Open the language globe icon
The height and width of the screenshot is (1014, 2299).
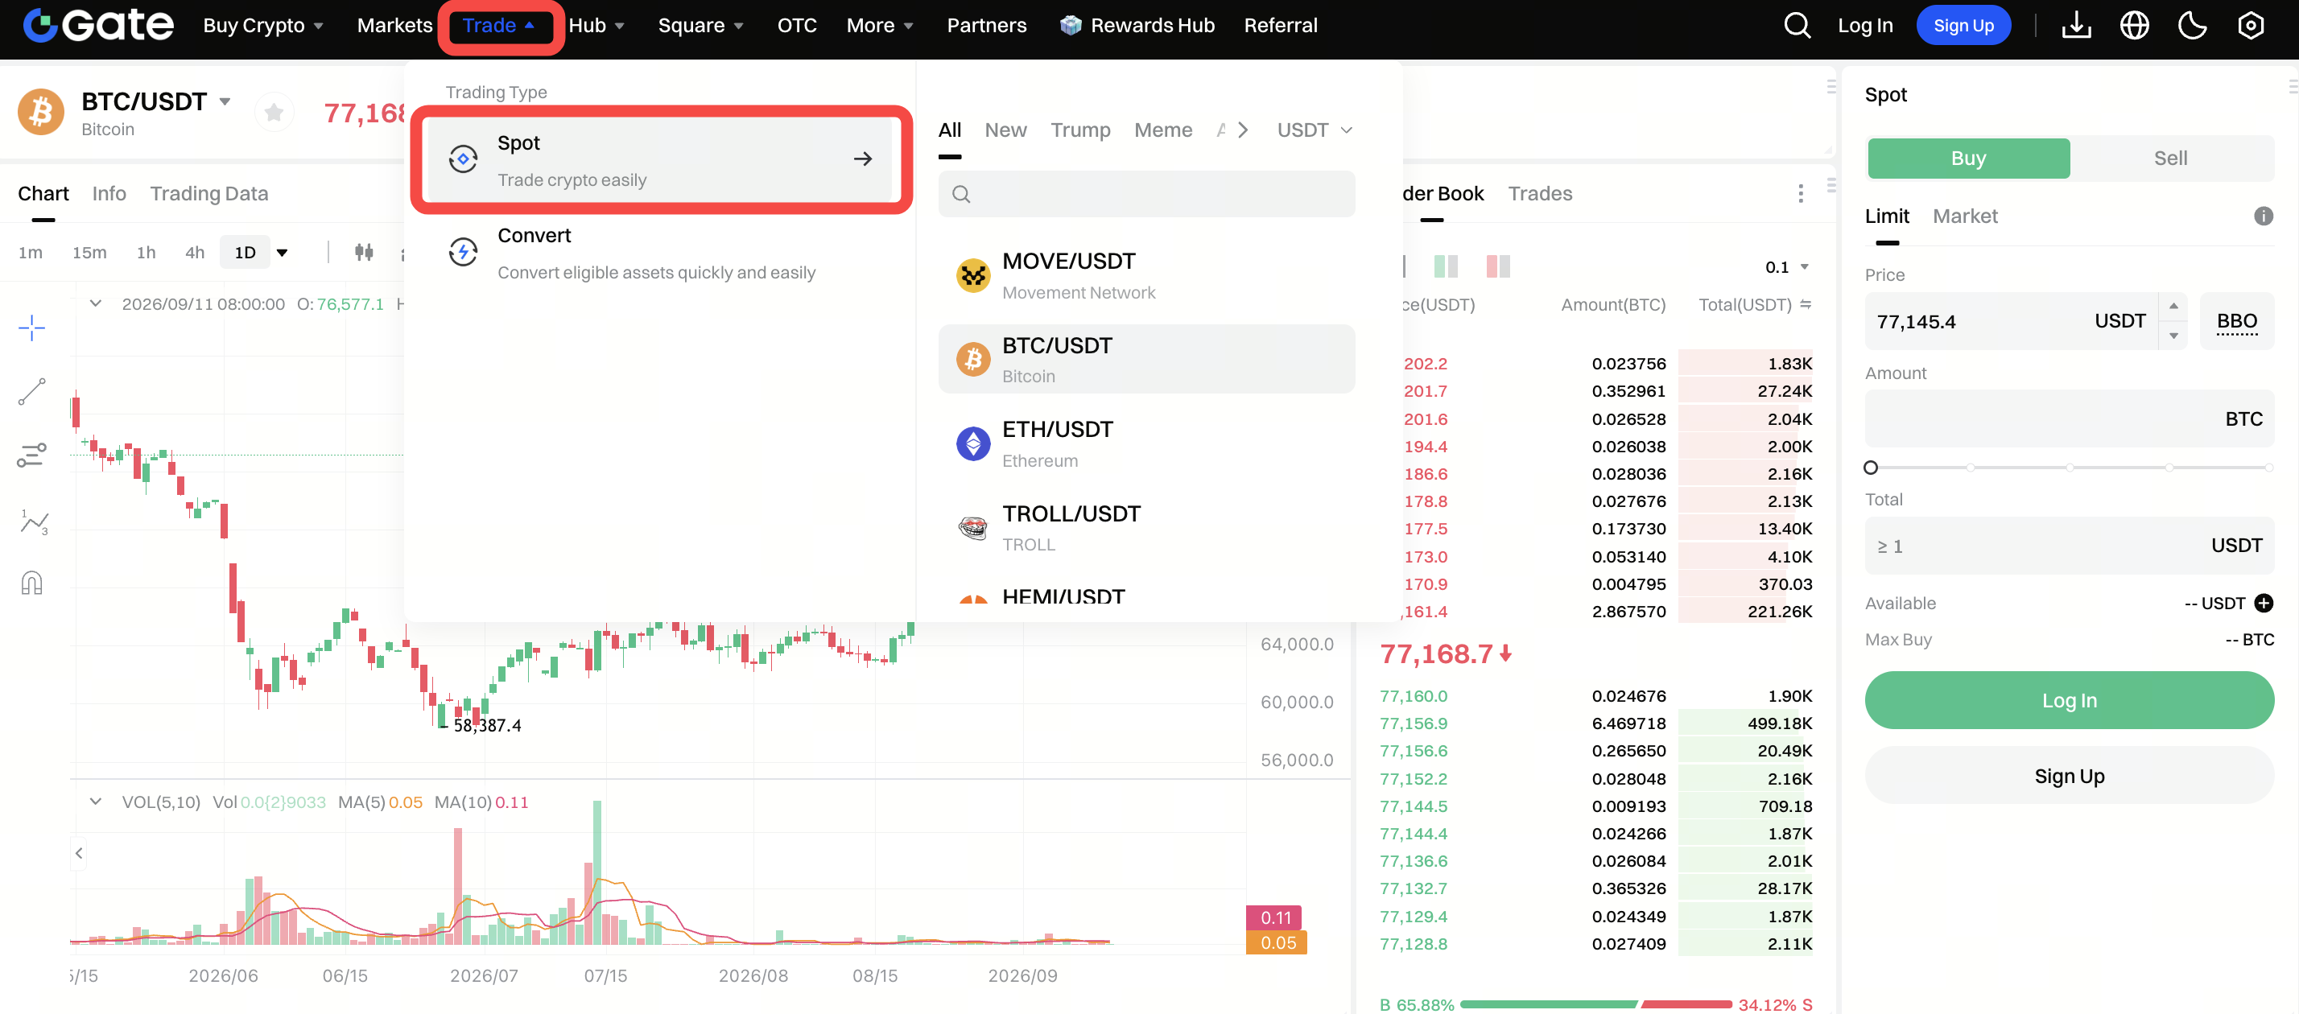(2134, 26)
